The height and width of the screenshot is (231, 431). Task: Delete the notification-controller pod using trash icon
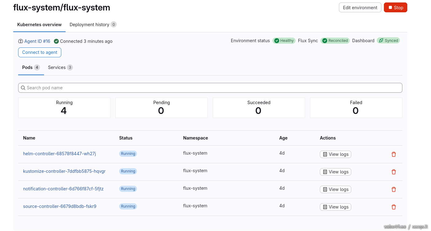(393, 189)
